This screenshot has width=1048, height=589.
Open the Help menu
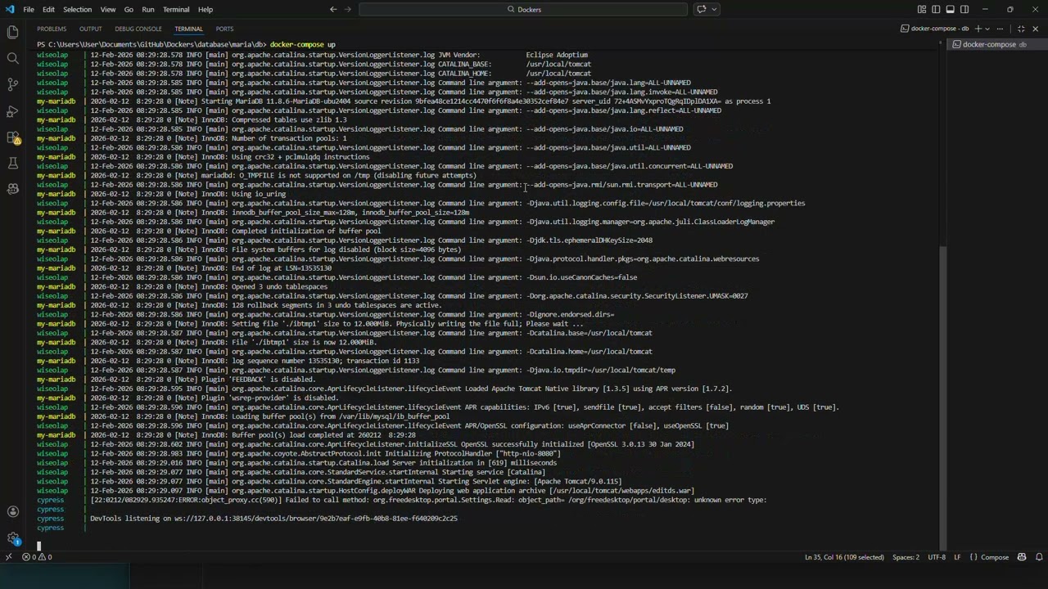tap(206, 9)
